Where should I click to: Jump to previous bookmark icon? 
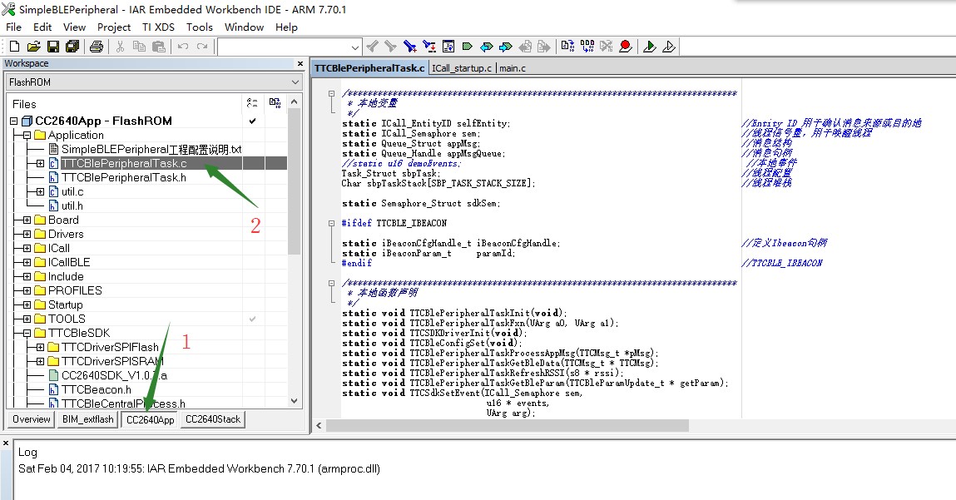coord(487,47)
